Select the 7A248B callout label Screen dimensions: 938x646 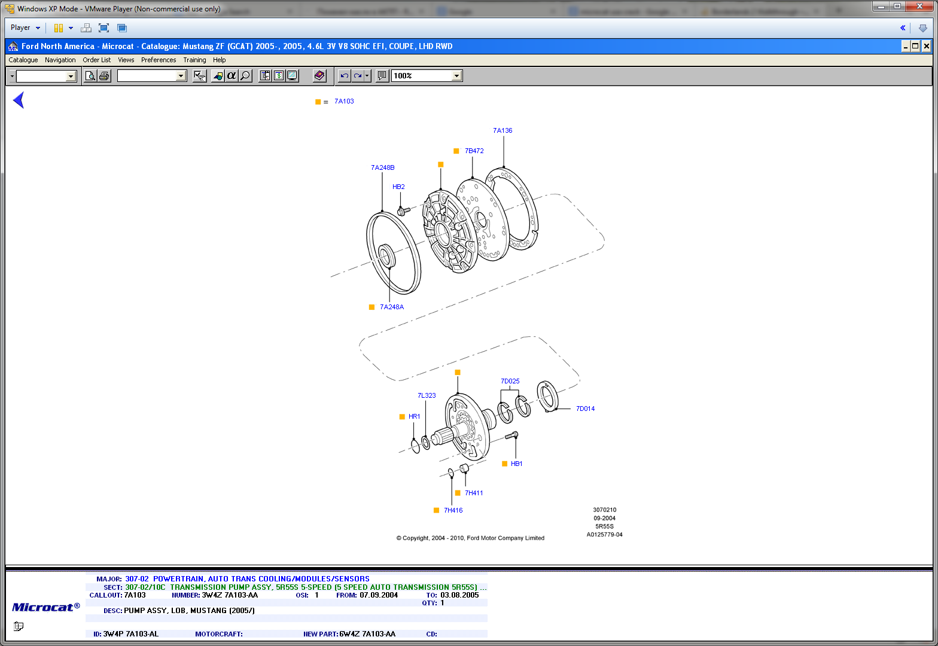(383, 167)
